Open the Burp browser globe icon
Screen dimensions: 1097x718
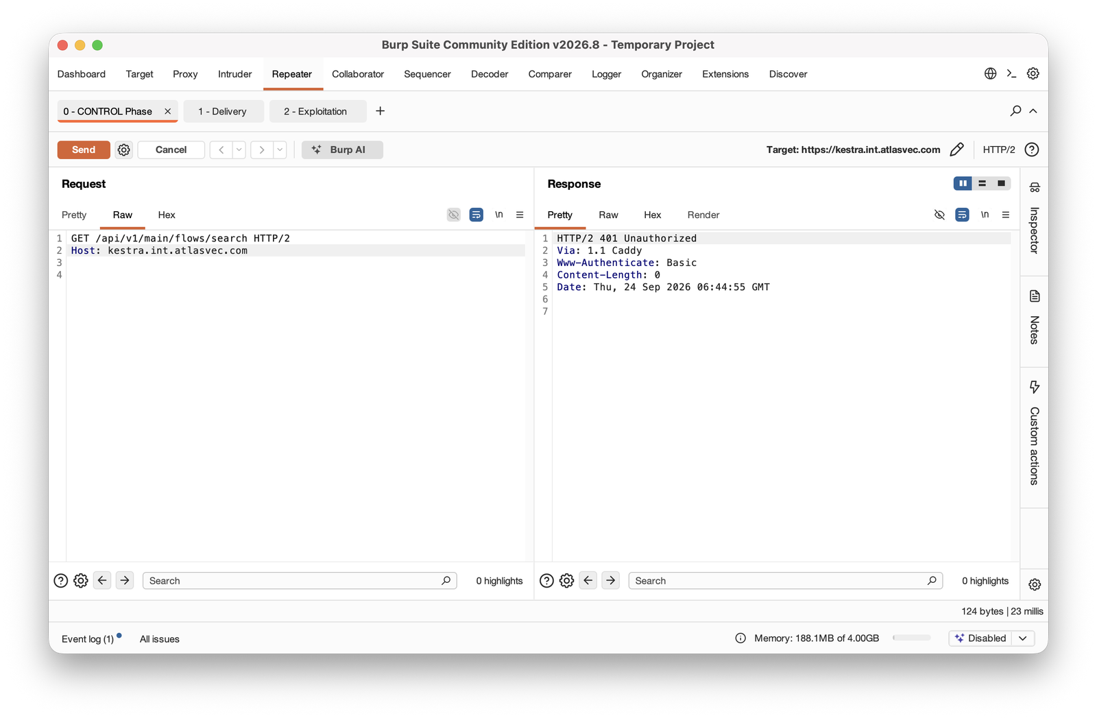[990, 73]
